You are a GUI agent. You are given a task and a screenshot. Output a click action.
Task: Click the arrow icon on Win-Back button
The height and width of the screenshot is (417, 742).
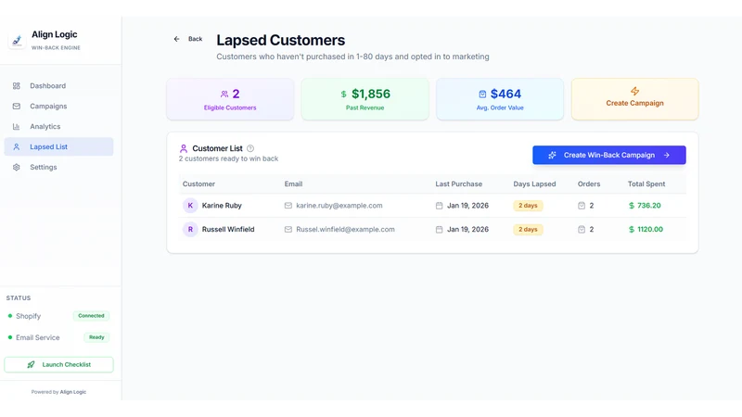pyautogui.click(x=667, y=155)
